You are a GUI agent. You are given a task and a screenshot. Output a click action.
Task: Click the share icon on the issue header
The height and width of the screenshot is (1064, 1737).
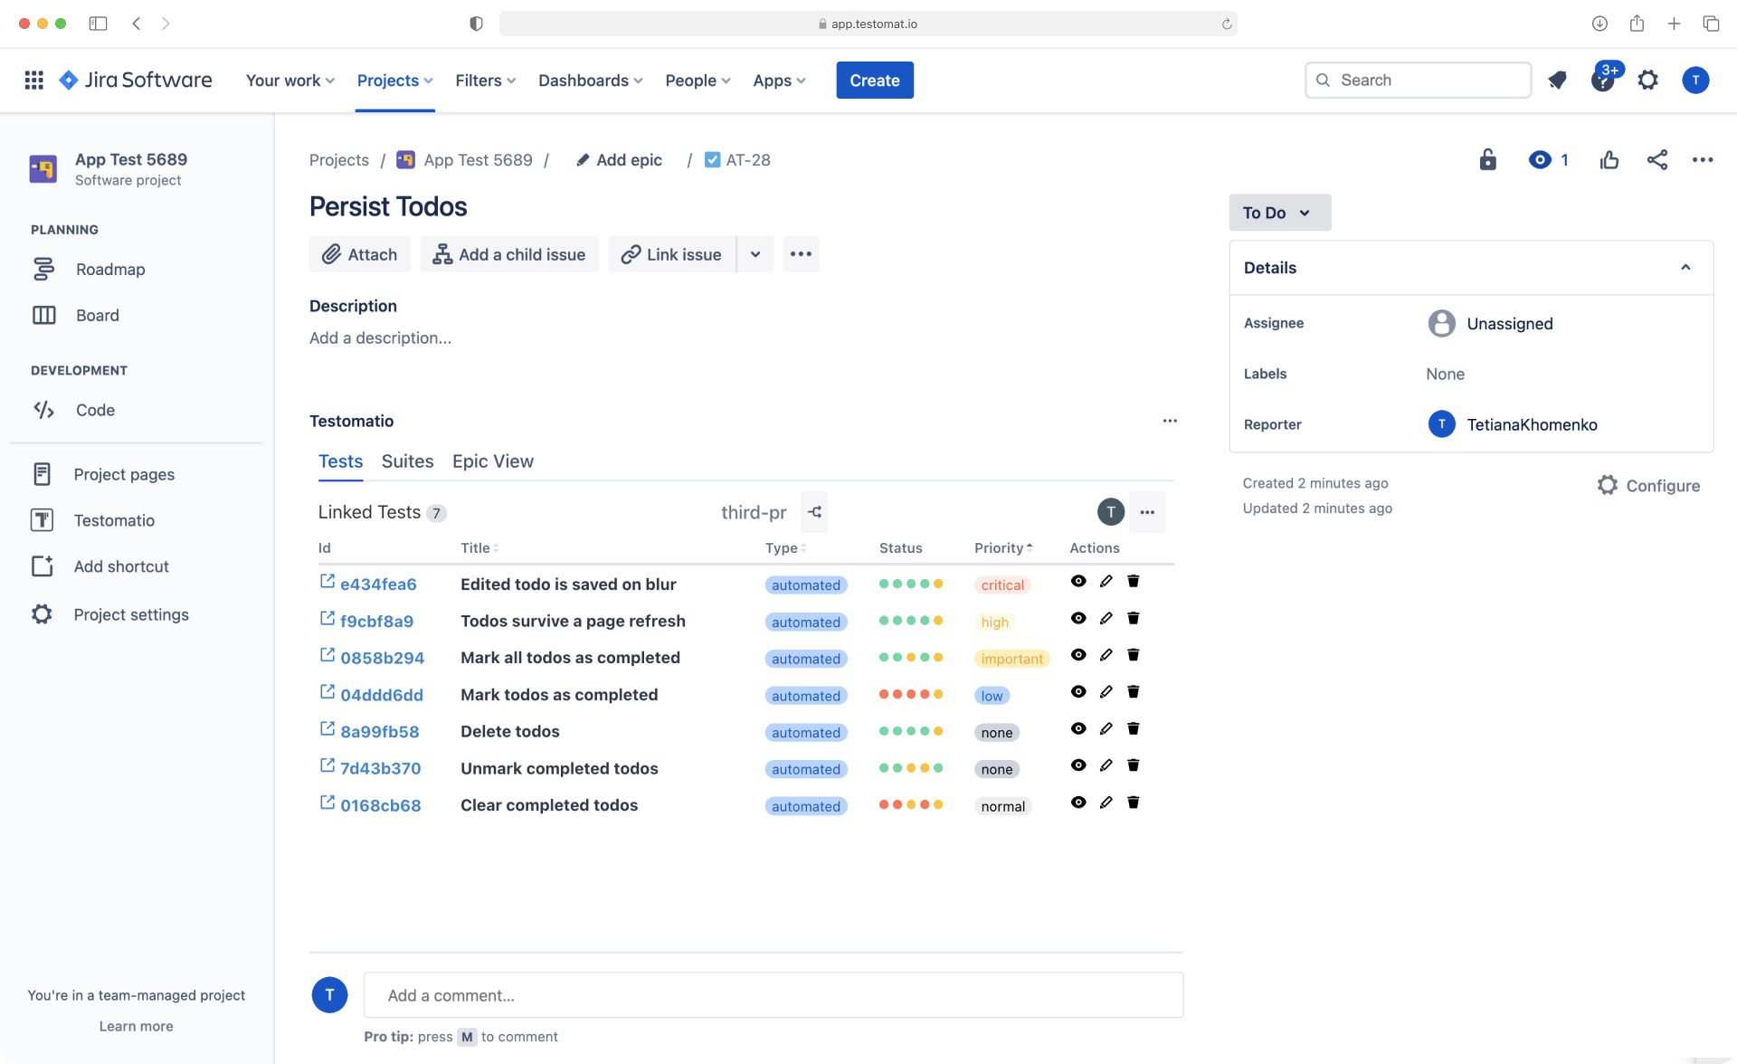[x=1656, y=158]
